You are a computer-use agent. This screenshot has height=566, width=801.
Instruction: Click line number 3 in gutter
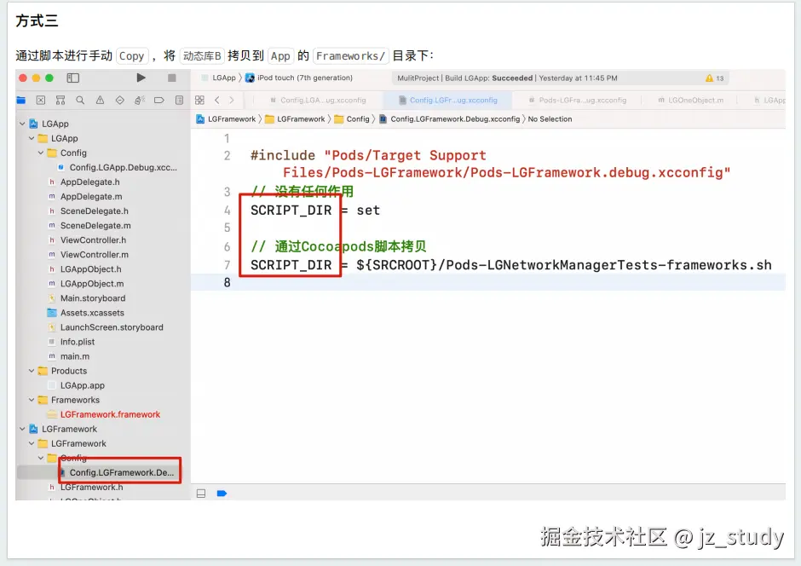tap(227, 192)
